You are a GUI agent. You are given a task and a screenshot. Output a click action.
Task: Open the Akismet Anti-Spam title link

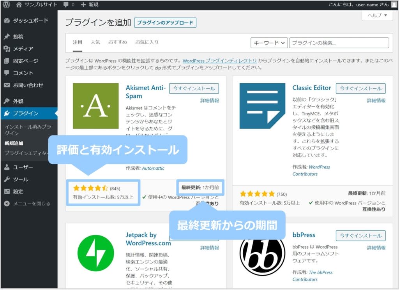tap(146, 92)
